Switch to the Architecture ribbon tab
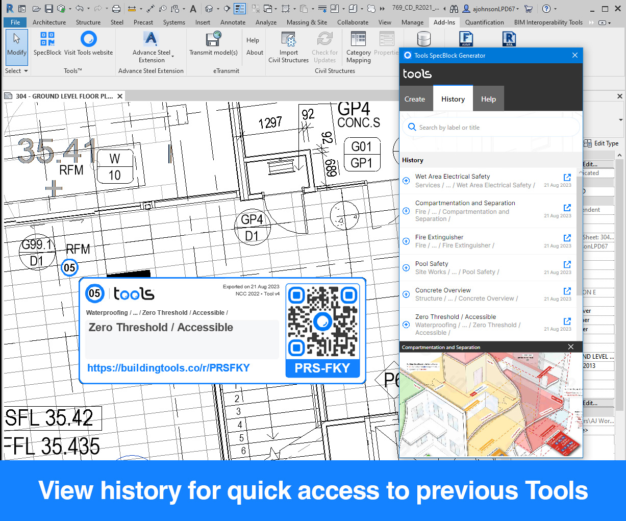This screenshot has height=521, width=626. (49, 22)
